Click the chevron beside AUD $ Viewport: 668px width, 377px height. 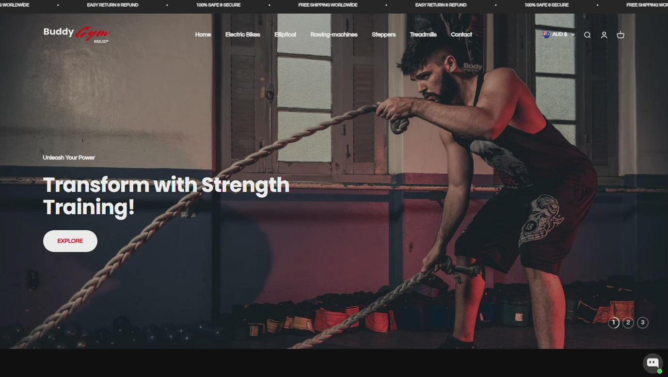coord(573,35)
